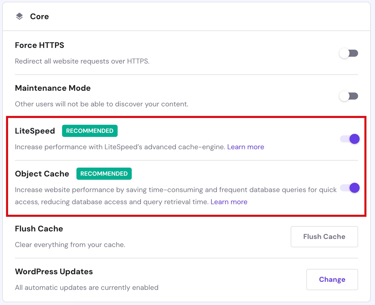The height and width of the screenshot is (305, 375).
Task: Select the LiteSpeed setting title
Action: pyautogui.click(x=35, y=131)
